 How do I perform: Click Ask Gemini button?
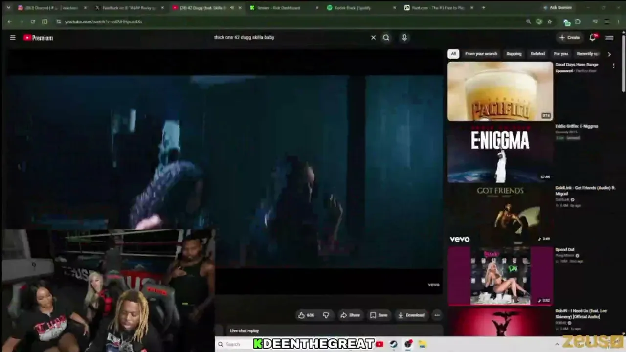[x=558, y=8]
